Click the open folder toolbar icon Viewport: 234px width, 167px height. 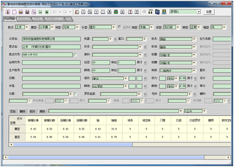coord(21,12)
